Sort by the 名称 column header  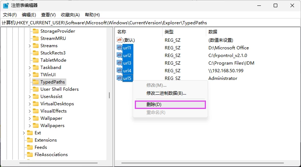(139, 32)
